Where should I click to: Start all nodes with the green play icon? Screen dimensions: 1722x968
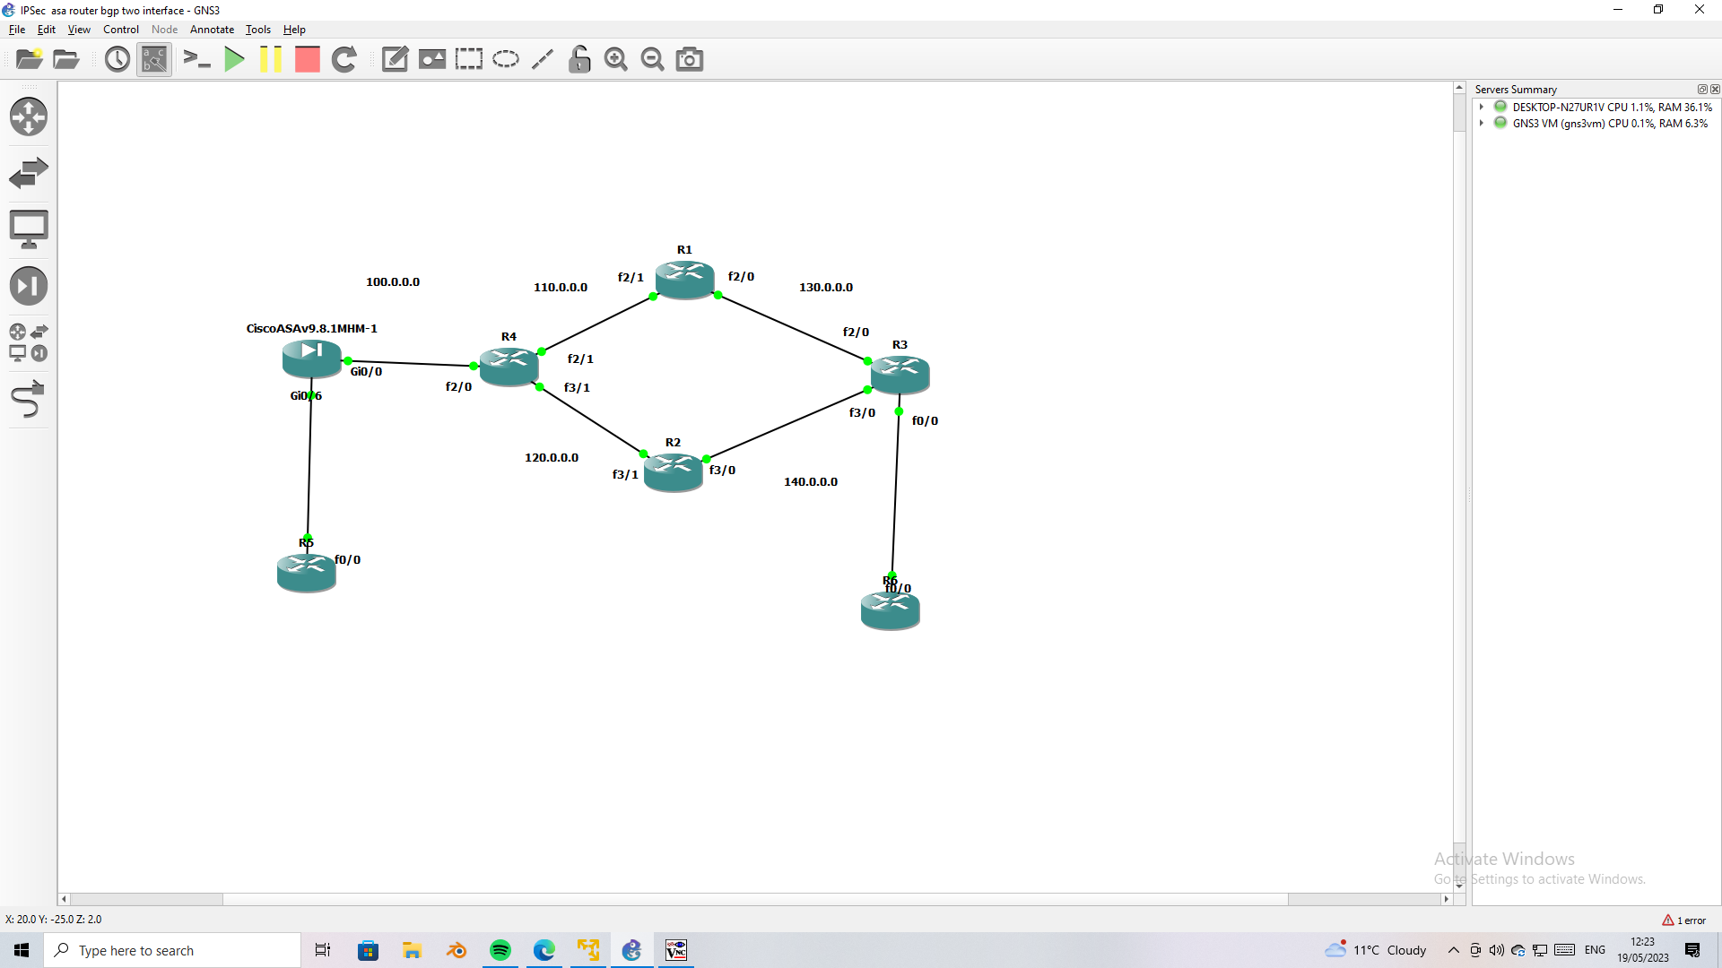pyautogui.click(x=234, y=59)
